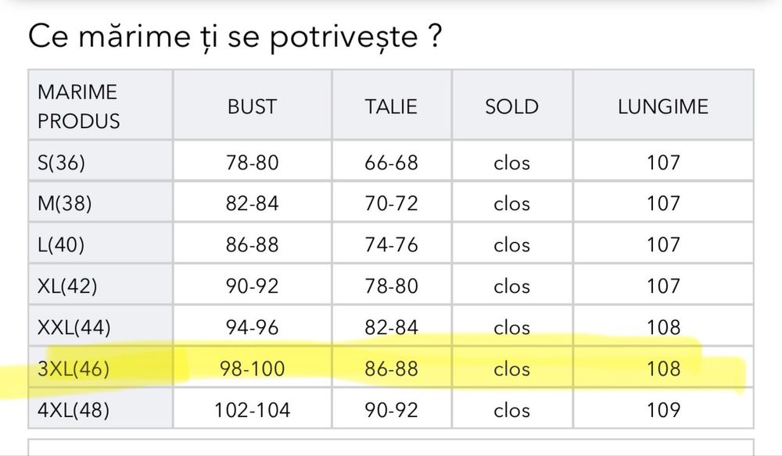Click the SOLD column header
The image size is (782, 456).
pyautogui.click(x=511, y=106)
